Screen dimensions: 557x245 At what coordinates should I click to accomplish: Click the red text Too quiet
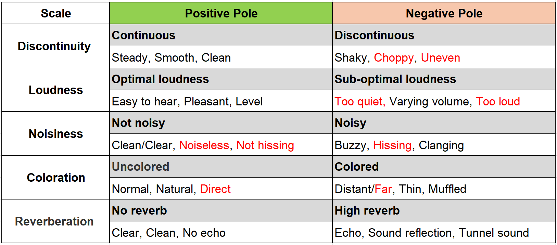(360, 102)
